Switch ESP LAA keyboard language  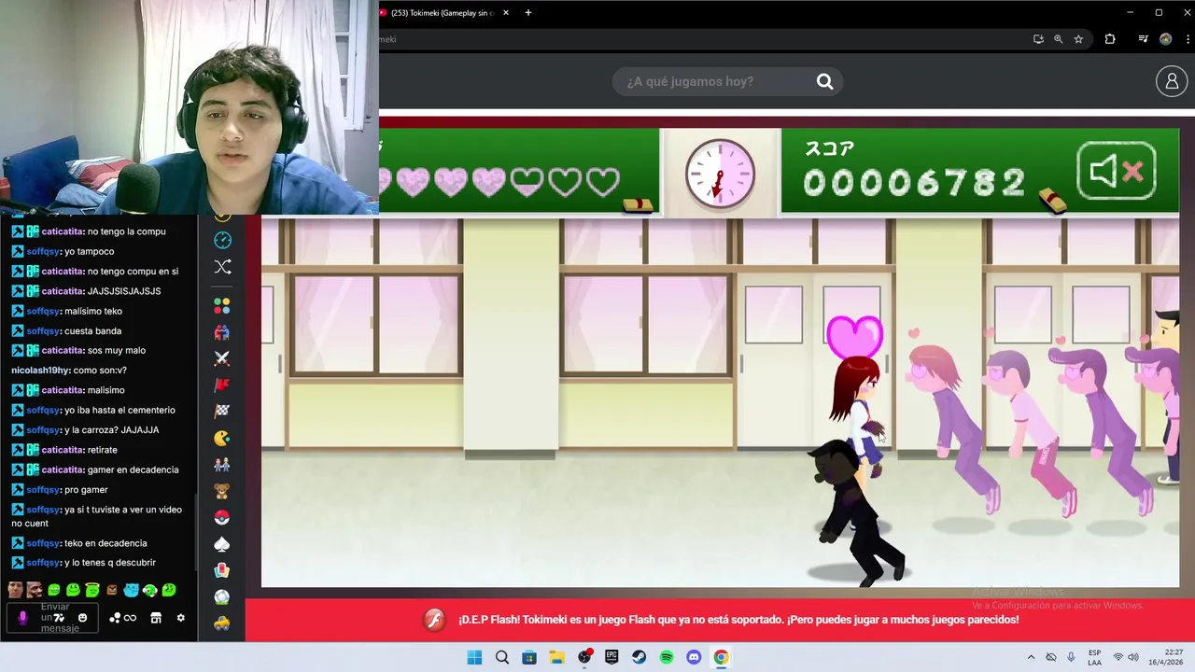[x=1094, y=657]
